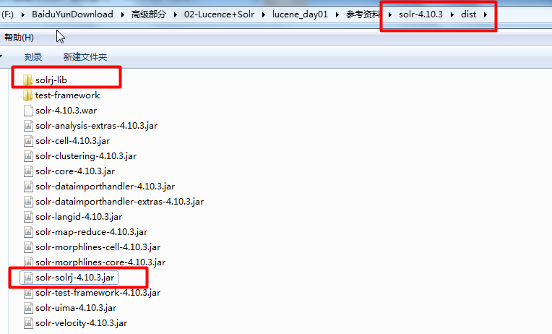Navigate to 02-Lucence+Solr in the address bar

(x=219, y=14)
